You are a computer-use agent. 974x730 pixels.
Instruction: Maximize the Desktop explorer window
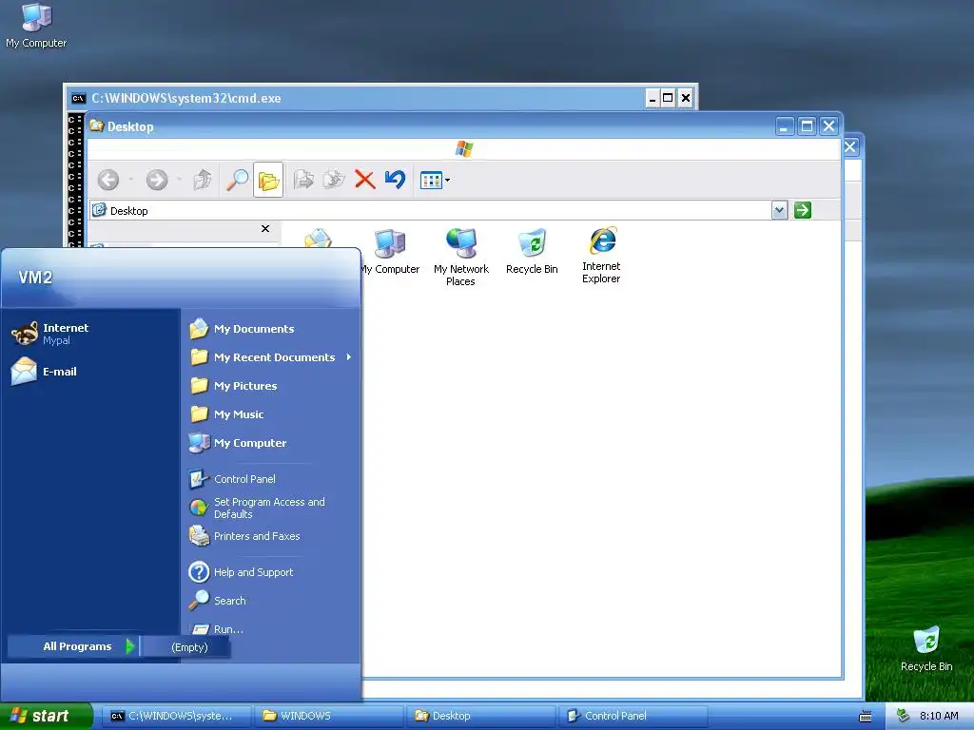pos(807,126)
